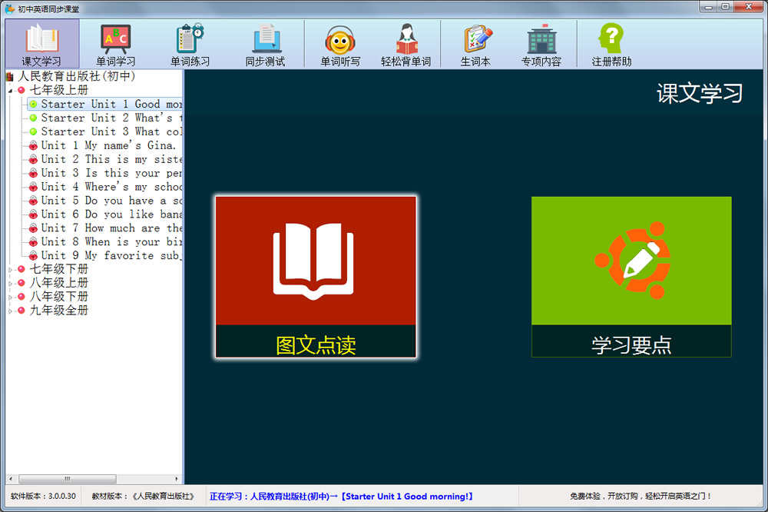Expand the 九年级全册 tree node
This screenshot has height=512, width=768.
11,311
